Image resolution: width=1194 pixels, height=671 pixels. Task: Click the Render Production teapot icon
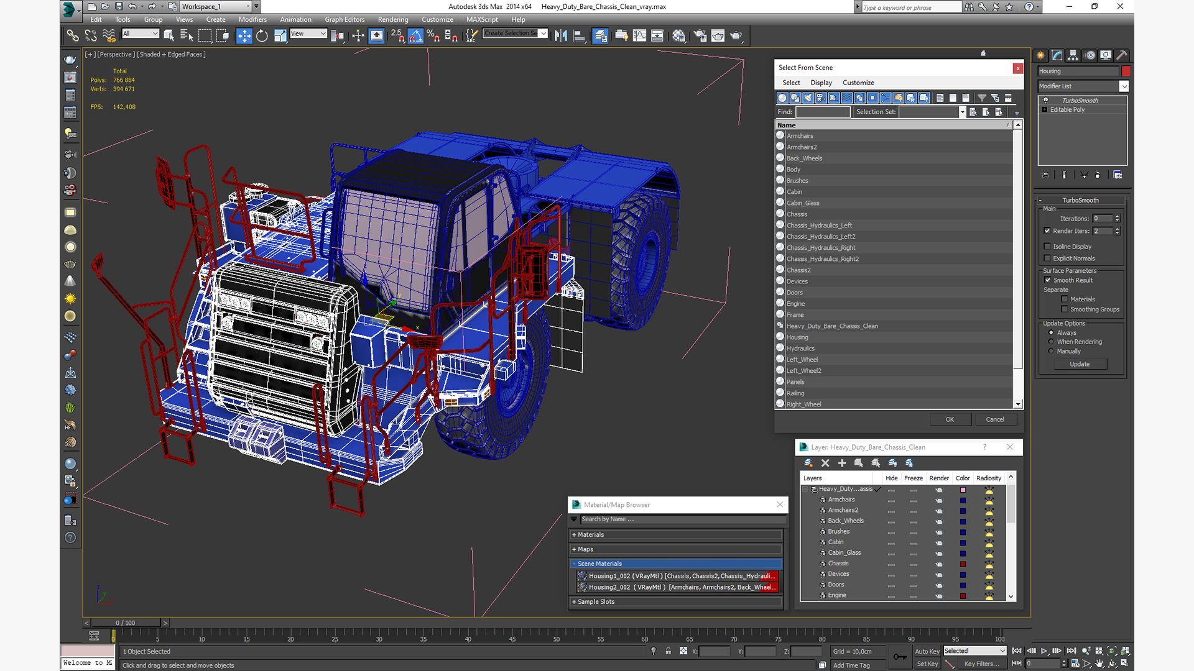tap(736, 36)
